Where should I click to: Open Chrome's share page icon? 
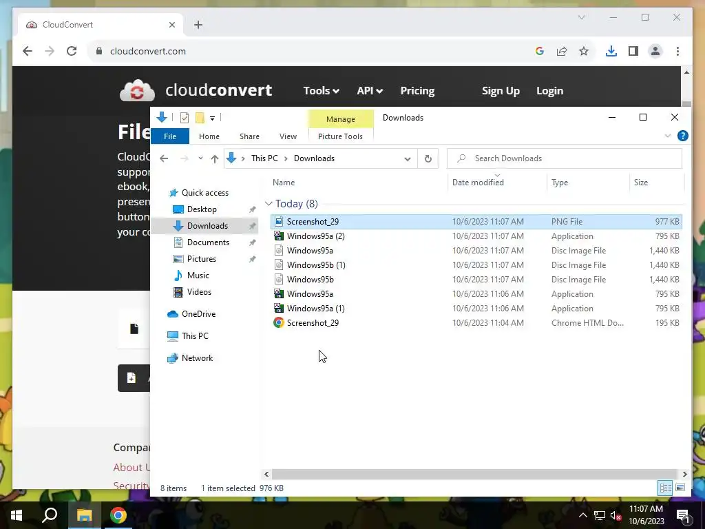coord(562,51)
